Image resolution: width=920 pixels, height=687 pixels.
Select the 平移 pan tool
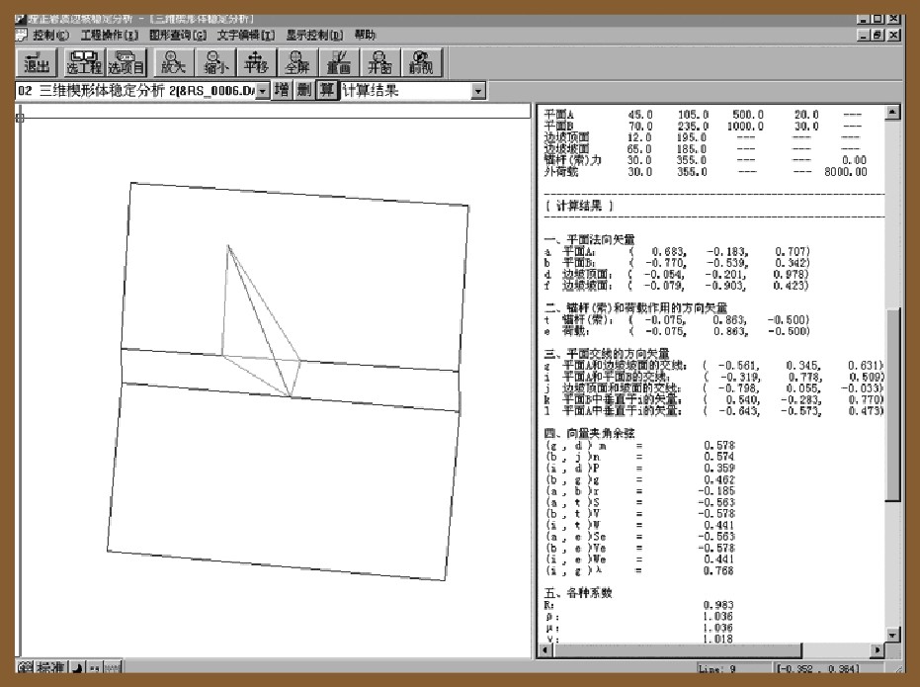click(x=256, y=63)
